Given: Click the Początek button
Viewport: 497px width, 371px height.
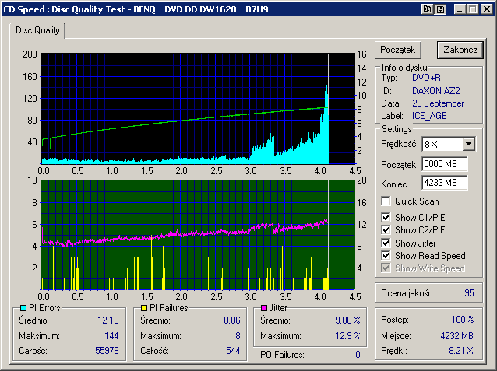Looking at the screenshot, I should click(x=398, y=50).
